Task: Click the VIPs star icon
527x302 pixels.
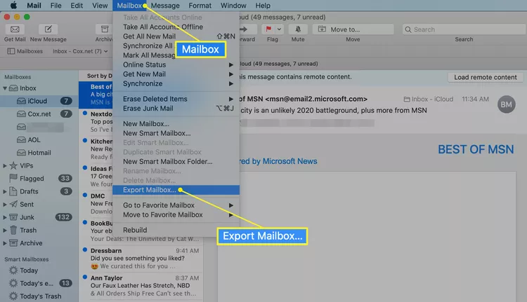Action: 13,165
